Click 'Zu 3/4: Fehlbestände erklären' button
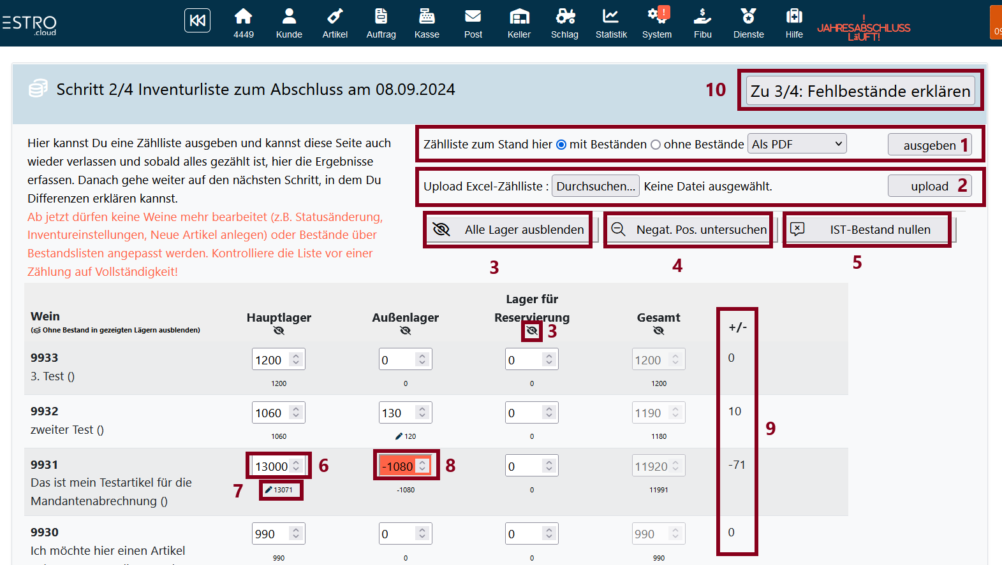 tap(860, 91)
